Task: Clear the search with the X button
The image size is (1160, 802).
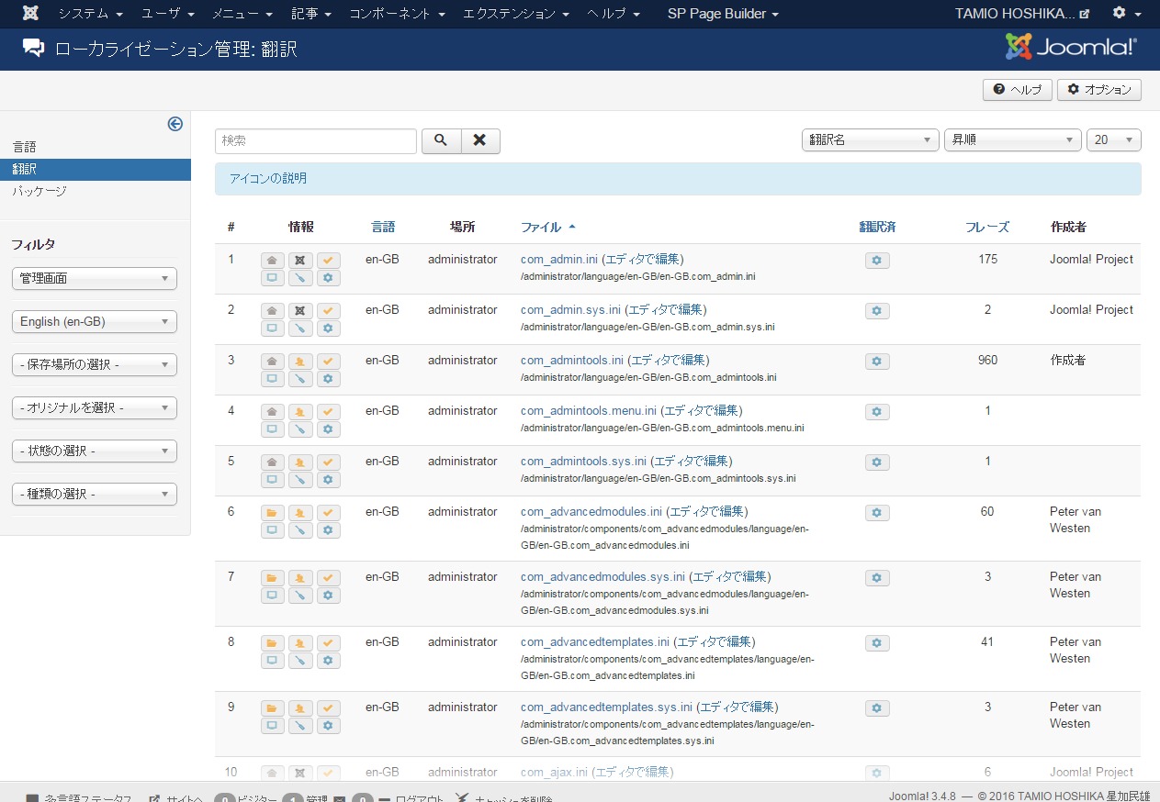Action: 479,140
